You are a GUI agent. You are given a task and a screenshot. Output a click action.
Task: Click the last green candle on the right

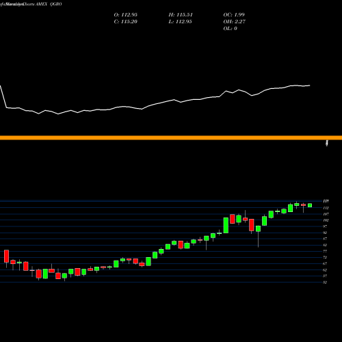click(310, 205)
